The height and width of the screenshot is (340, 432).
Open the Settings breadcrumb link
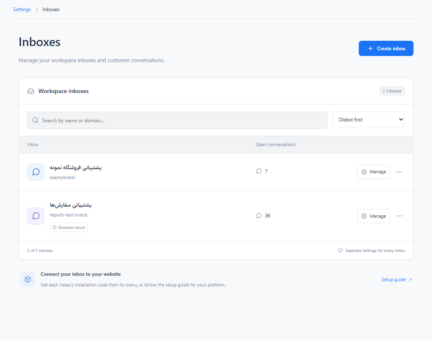(x=22, y=9)
